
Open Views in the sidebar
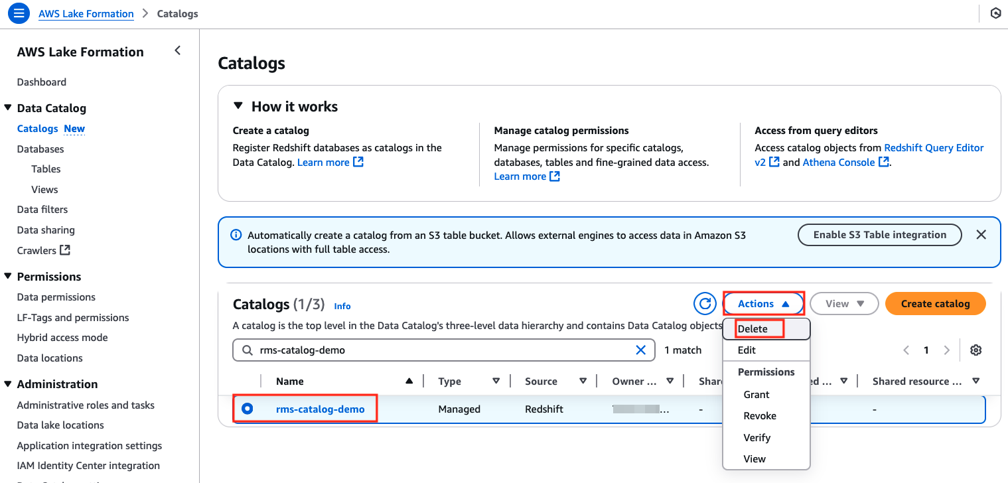[x=44, y=190]
